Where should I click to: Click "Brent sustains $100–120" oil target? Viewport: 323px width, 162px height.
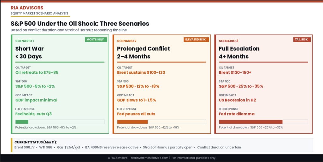coord(141,72)
